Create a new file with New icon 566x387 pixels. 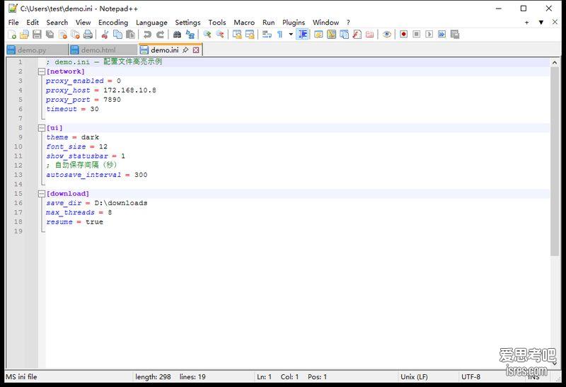pos(12,35)
